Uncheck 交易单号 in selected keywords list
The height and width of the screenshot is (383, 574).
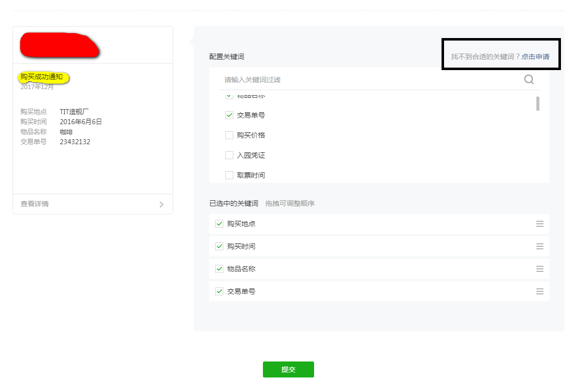219,291
